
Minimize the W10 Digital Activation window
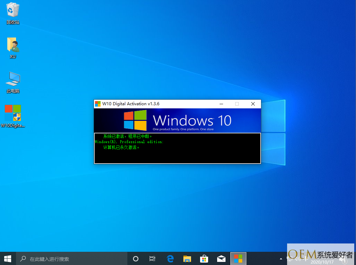click(221, 104)
